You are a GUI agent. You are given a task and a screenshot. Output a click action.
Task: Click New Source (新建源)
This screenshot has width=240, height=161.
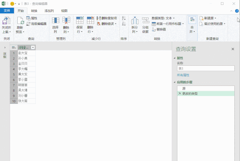pos(208,18)
